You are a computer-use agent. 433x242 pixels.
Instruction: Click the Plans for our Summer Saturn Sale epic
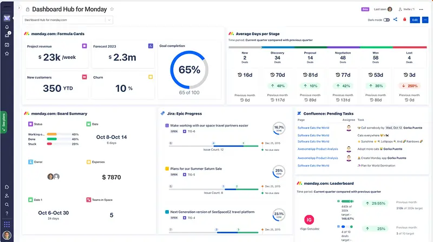point(196,169)
